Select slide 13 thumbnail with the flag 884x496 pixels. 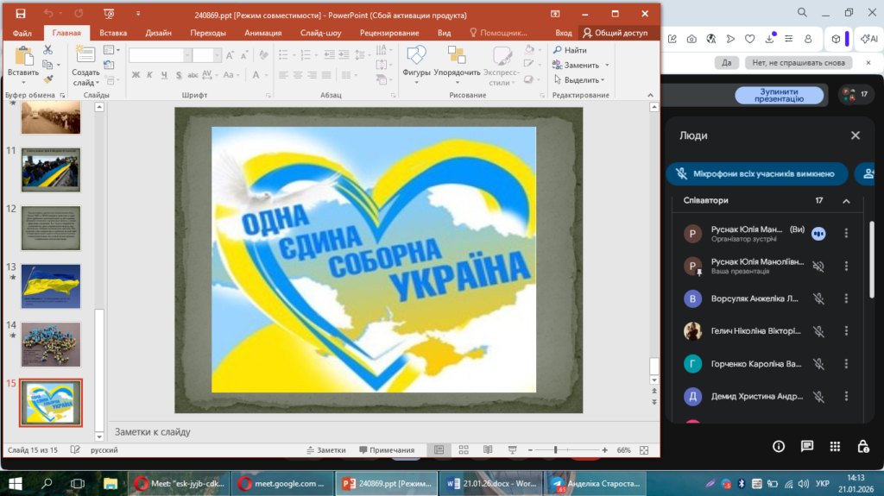(50, 286)
